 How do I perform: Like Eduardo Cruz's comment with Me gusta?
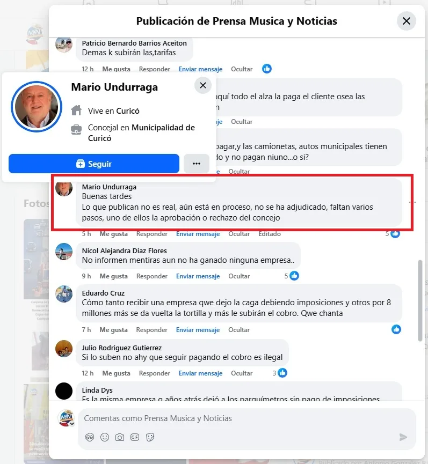(113, 330)
